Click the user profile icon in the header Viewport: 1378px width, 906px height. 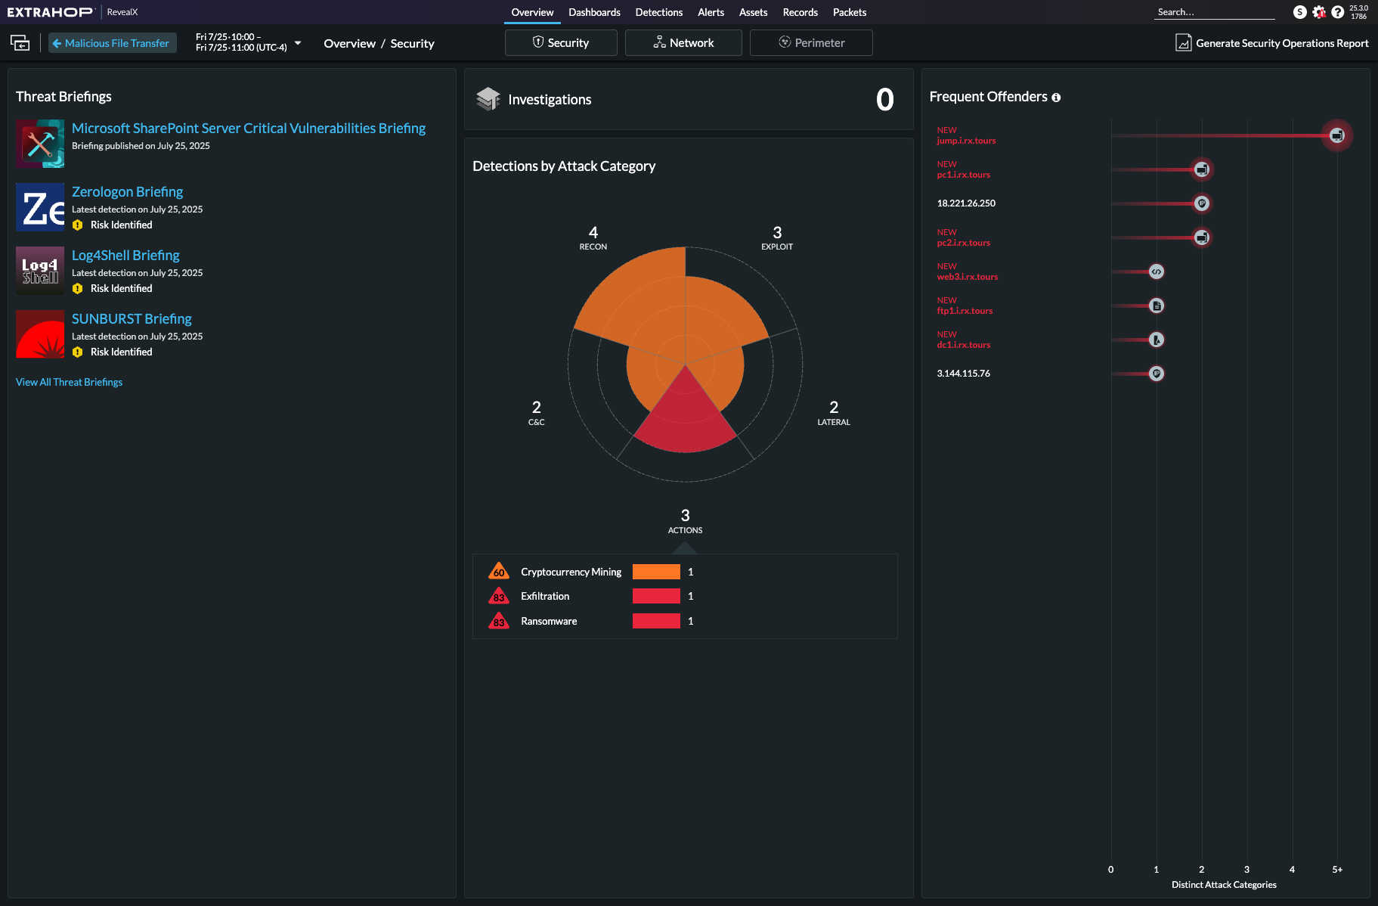click(1300, 12)
